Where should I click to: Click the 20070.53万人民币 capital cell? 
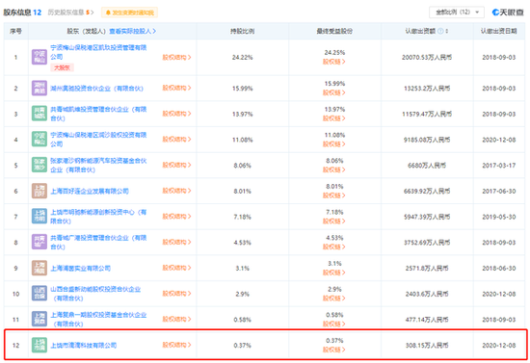pyautogui.click(x=427, y=58)
